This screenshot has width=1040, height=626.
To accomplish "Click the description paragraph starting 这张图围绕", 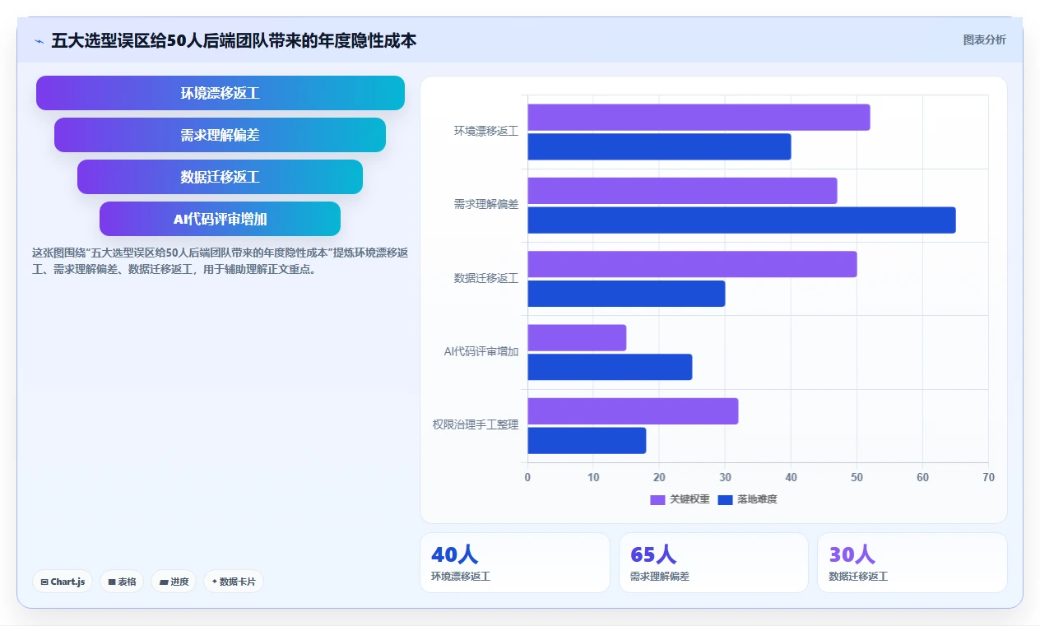I will [220, 261].
